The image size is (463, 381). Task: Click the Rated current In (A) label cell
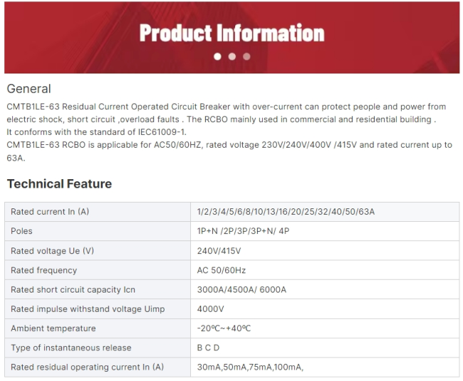98,212
